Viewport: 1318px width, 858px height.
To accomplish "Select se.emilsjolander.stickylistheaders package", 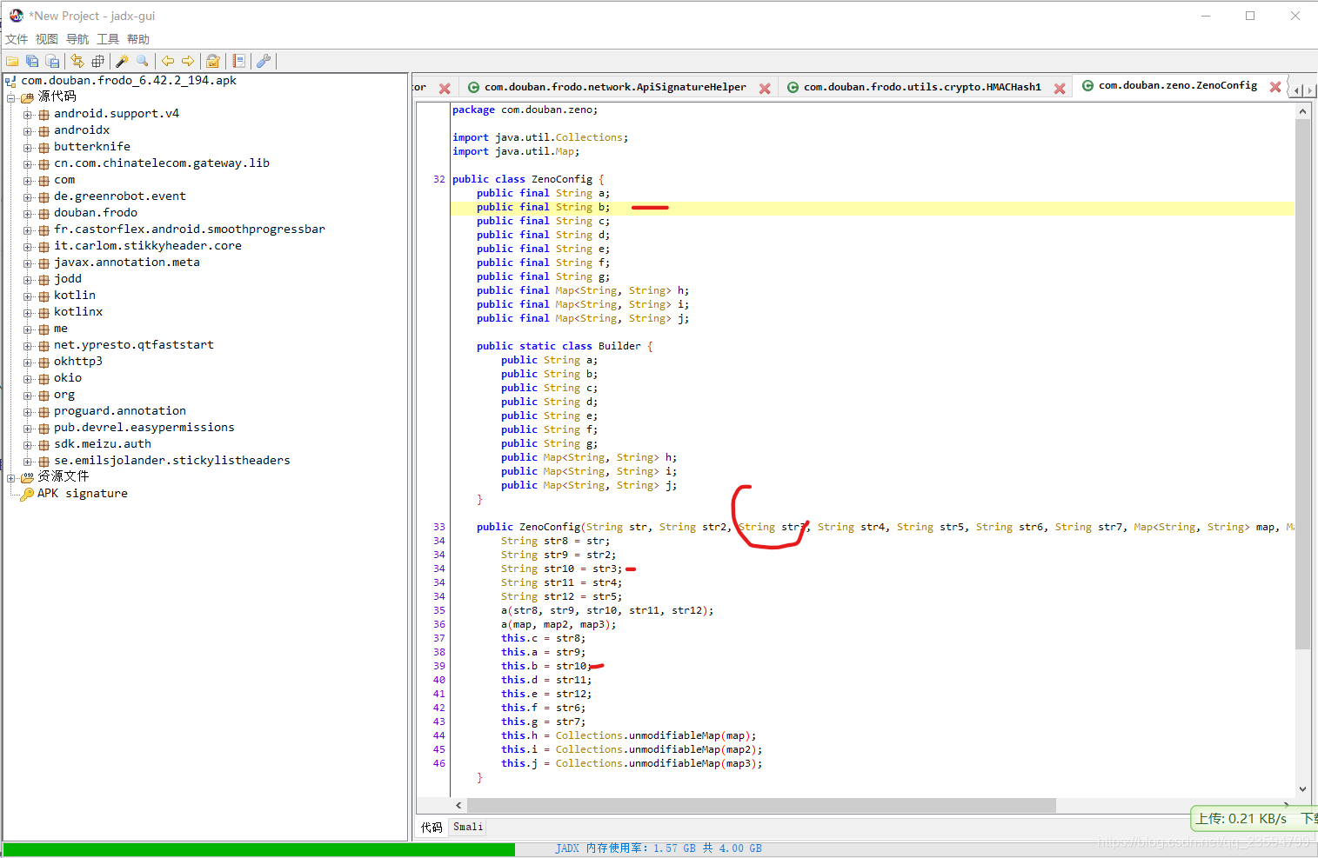I will pos(172,460).
